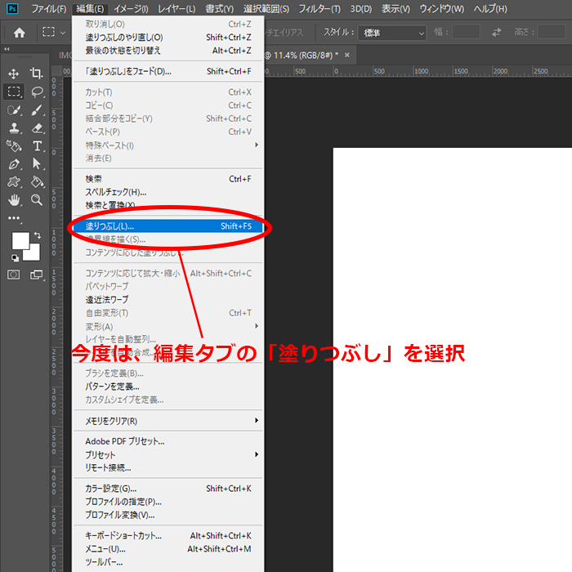Select the Hand tool
This screenshot has width=572, height=572.
coord(14,199)
